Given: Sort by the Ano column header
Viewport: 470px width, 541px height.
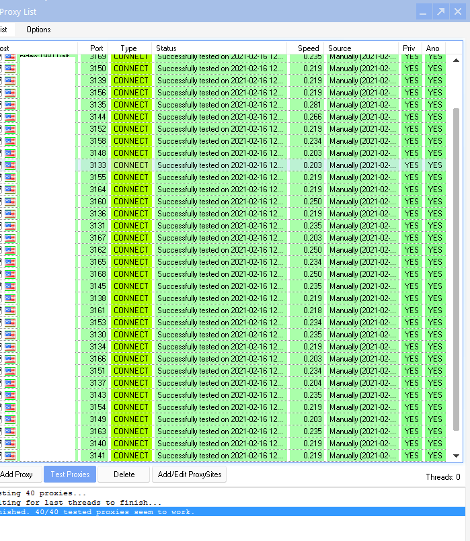Looking at the screenshot, I should [x=434, y=48].
